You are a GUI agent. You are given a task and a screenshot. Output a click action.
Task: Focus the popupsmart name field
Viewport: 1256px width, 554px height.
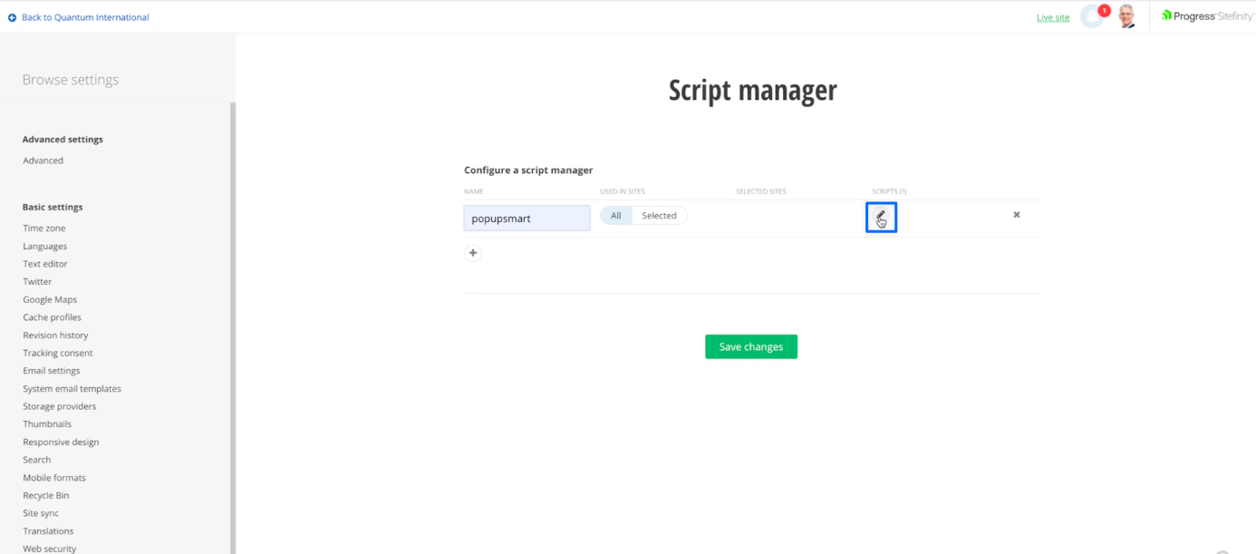pos(527,218)
